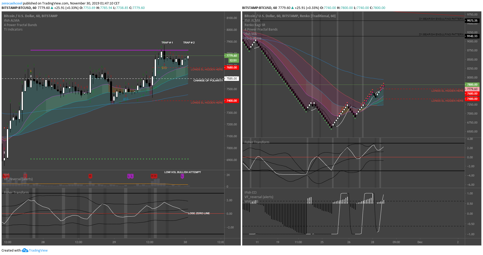Click the red 7400.00 price tag on left chart
The height and width of the screenshot is (255, 483).
point(232,101)
